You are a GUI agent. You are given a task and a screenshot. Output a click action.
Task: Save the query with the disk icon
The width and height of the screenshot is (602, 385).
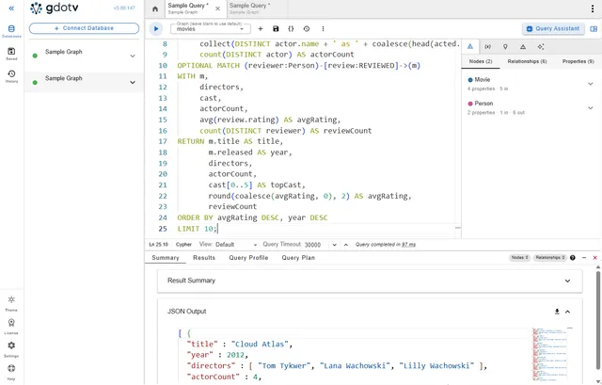point(276,29)
